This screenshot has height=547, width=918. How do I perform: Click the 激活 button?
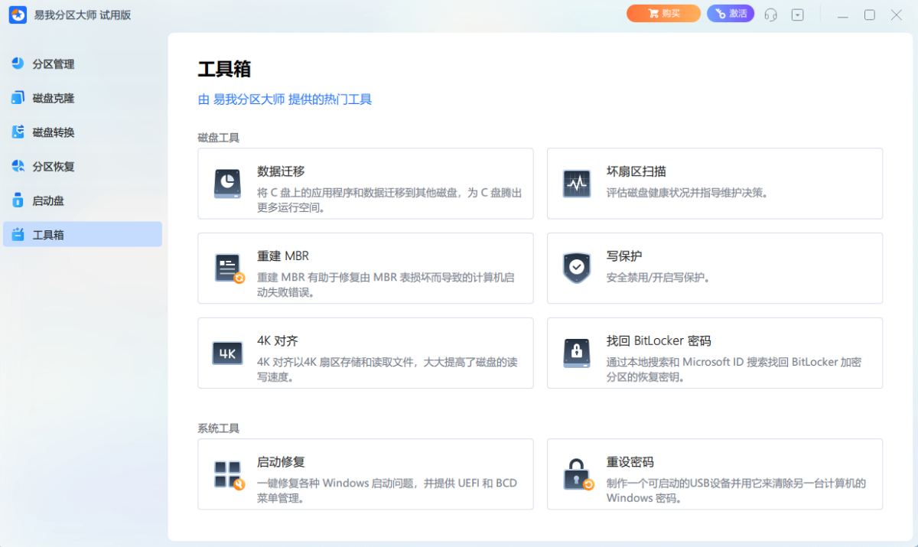tap(731, 14)
